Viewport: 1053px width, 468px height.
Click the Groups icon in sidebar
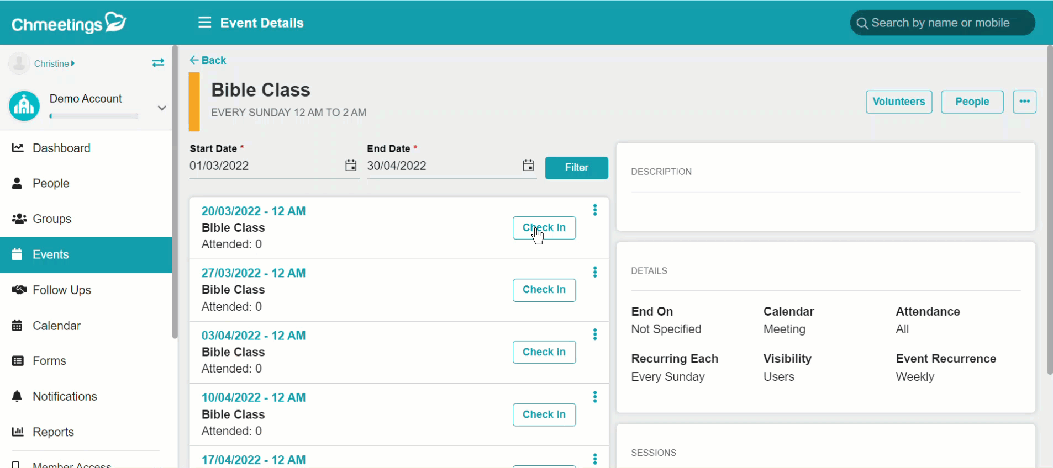19,219
